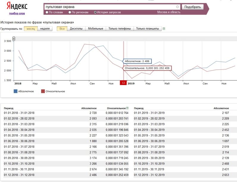Image resolution: width=237 pixels, height=182 pixels.
Task: Click the left table's Абсолютное column header
Action: point(89,108)
